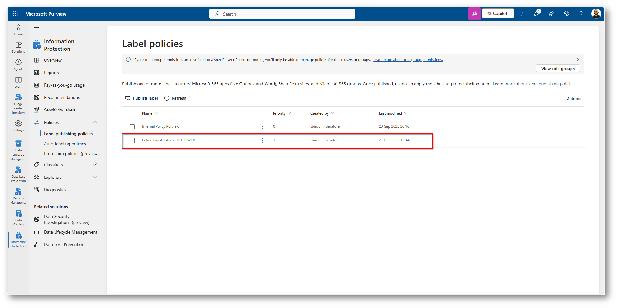618x308 pixels.
Task: Select the Internal Policy Purview checkbox
Action: (x=132, y=127)
